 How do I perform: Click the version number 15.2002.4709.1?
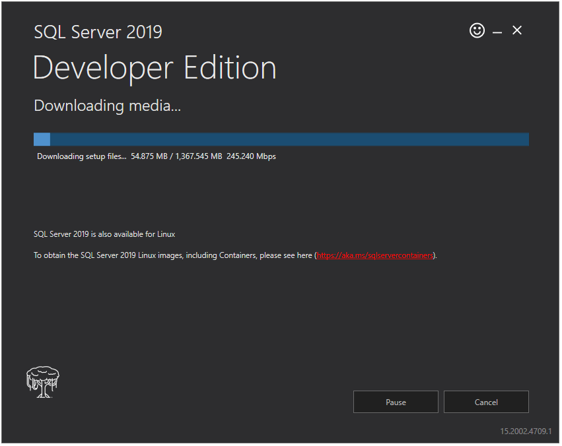point(526,431)
